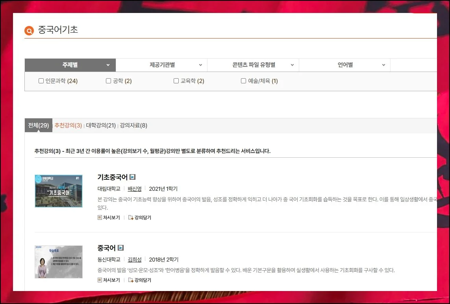The height and width of the screenshot is (304, 450).
Task: Click 차시보기 list icon under 기초중국어
Action: pos(100,217)
